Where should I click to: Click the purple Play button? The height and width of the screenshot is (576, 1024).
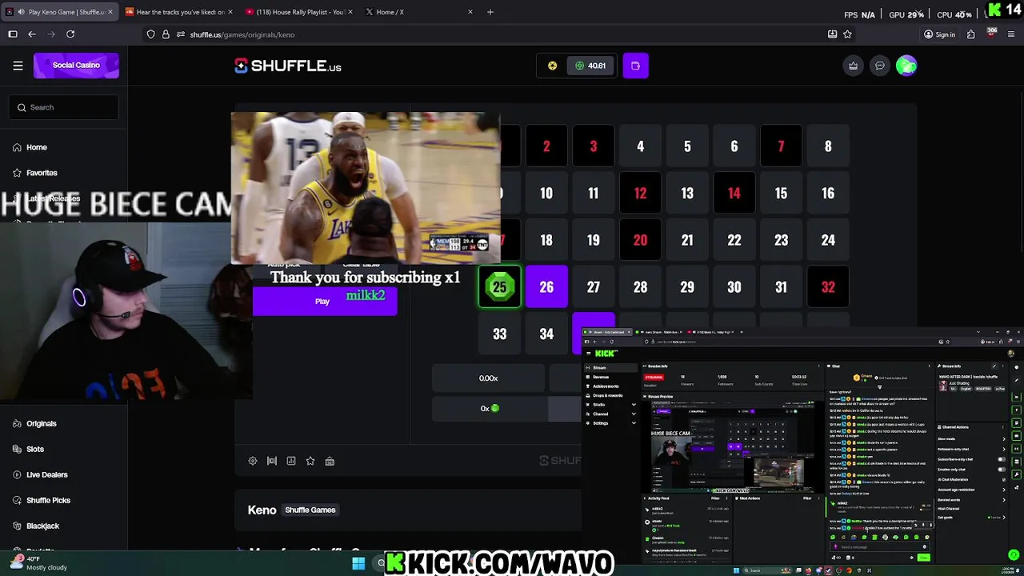[x=324, y=301]
